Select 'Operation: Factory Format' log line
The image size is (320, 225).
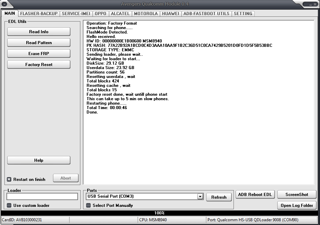tap(112, 23)
